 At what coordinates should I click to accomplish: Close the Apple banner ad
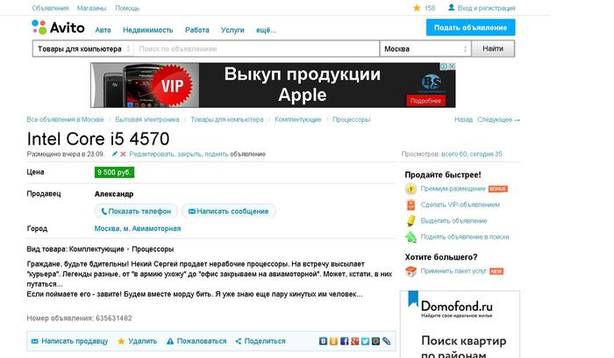pos(452,66)
